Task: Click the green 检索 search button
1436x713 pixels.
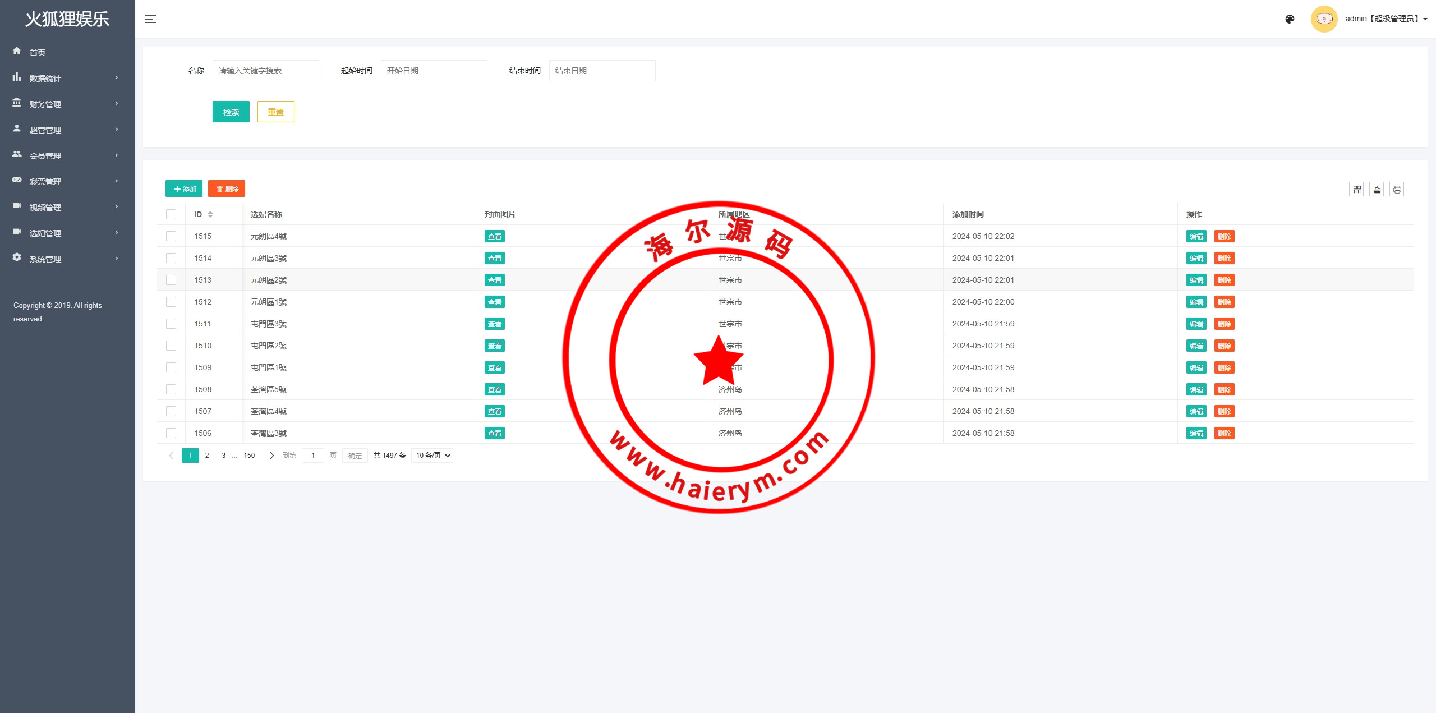Action: (231, 112)
